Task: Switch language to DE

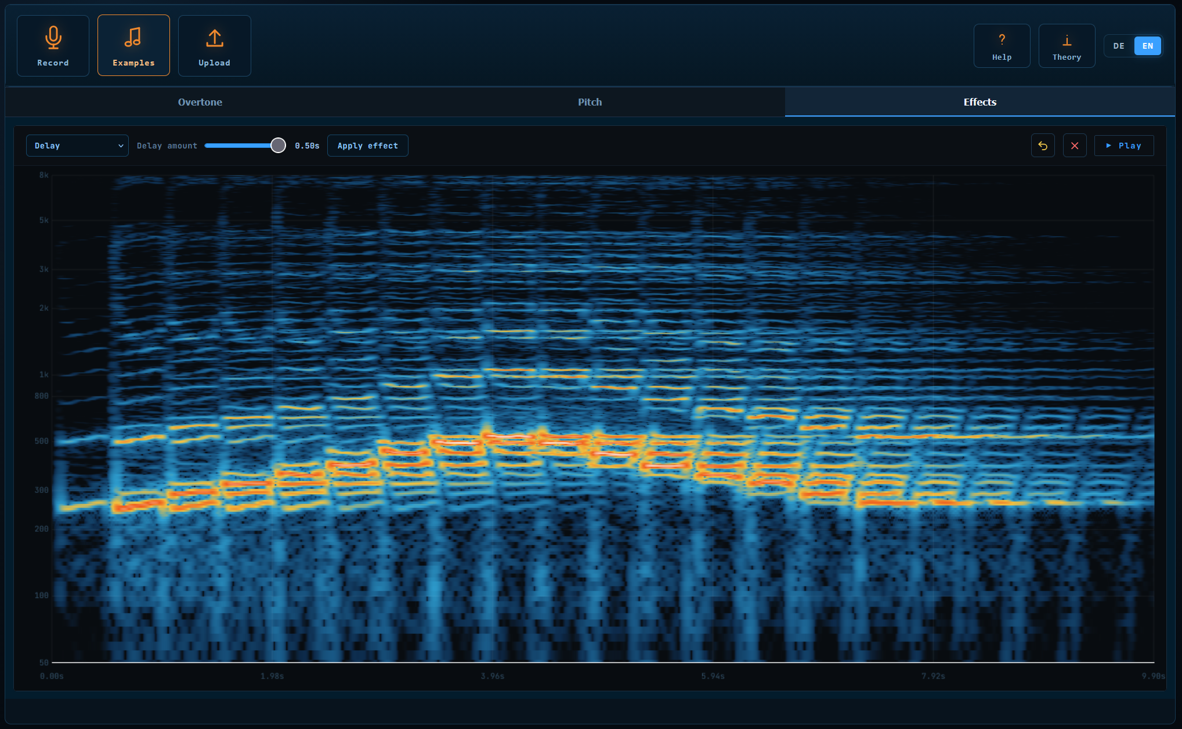Action: click(x=1119, y=46)
